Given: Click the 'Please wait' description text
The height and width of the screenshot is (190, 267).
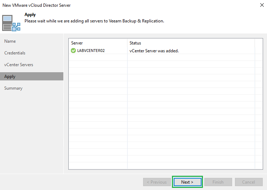Looking at the screenshot, I should 94,21.
